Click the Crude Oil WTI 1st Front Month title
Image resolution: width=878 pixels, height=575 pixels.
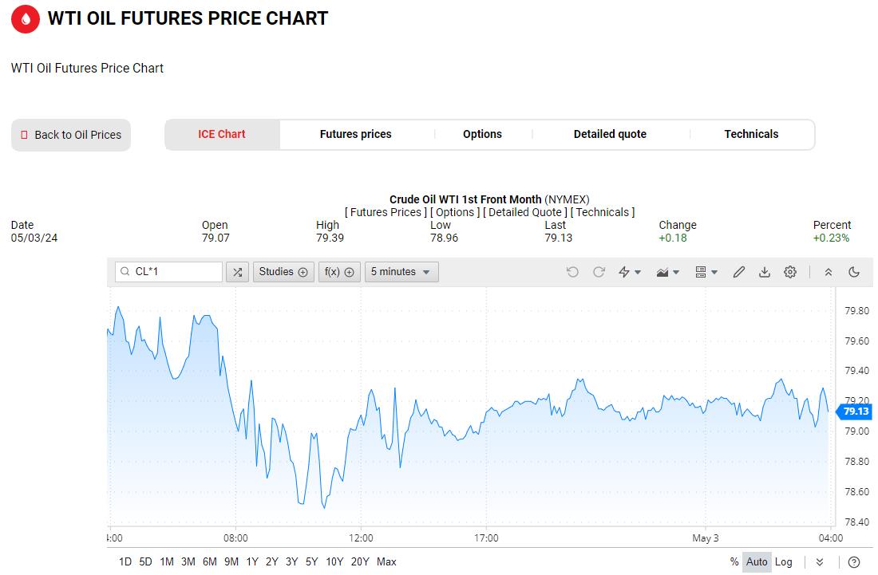[465, 199]
